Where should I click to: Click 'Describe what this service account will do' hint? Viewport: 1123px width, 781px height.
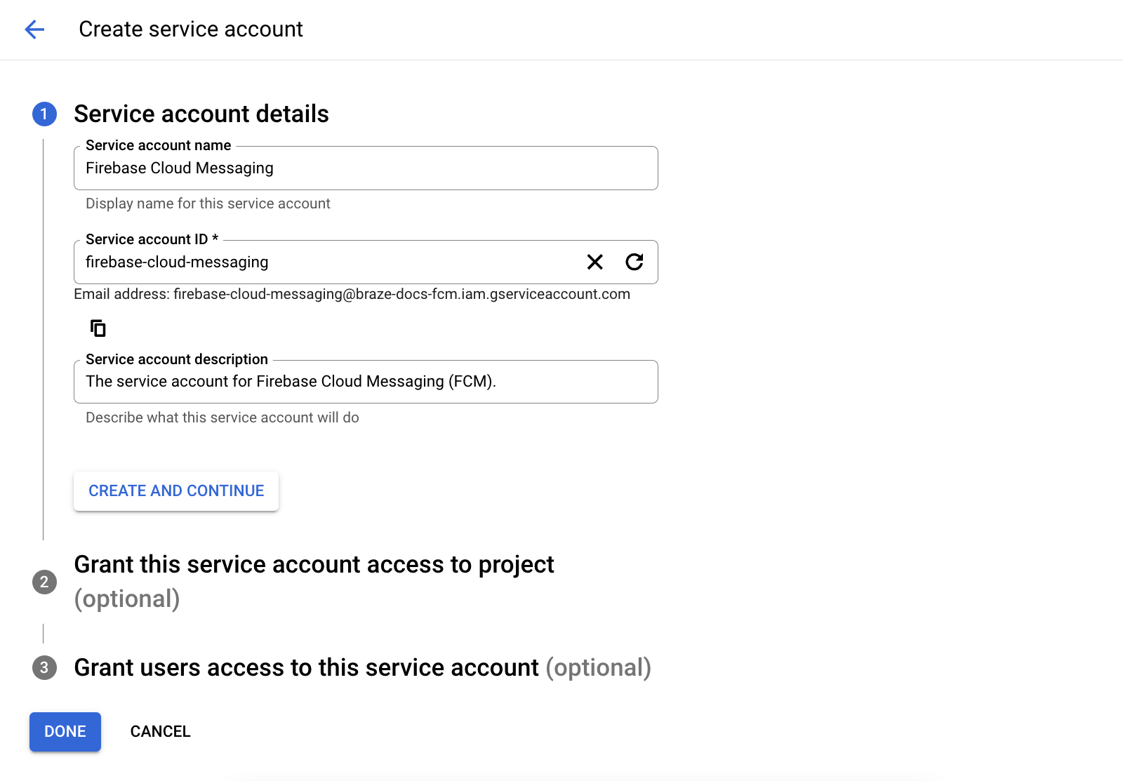pos(222,418)
